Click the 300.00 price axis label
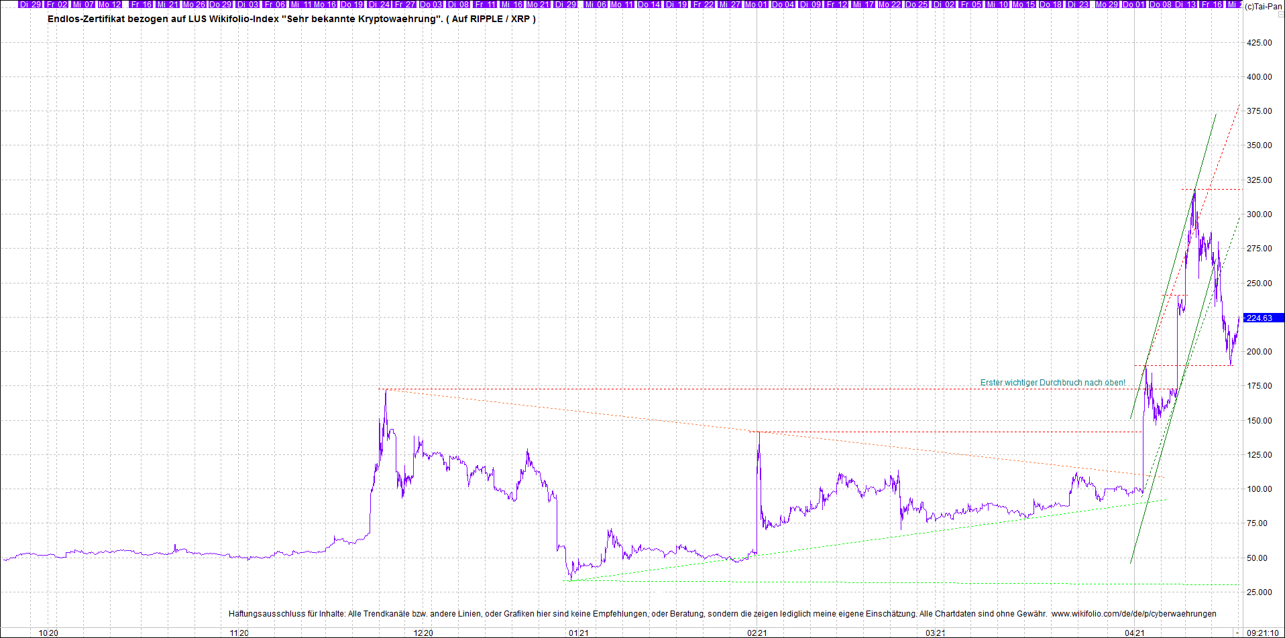1285x638 pixels. click(1259, 214)
